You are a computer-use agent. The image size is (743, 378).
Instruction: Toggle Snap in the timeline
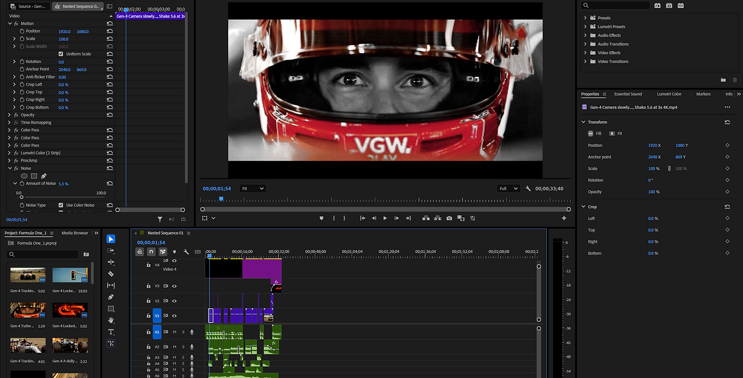click(x=151, y=252)
